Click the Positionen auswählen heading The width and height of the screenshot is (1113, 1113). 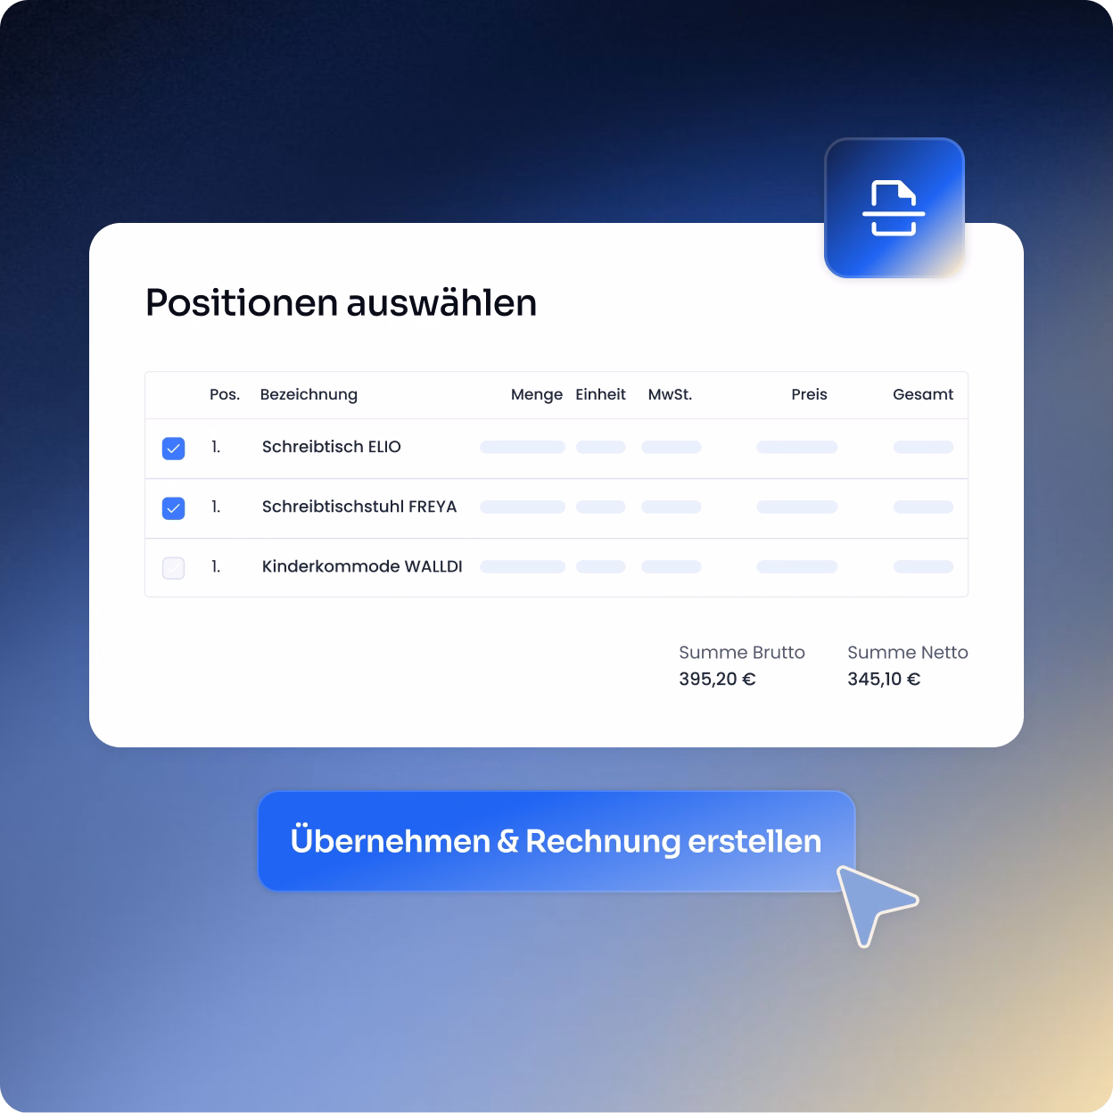pyautogui.click(x=342, y=302)
